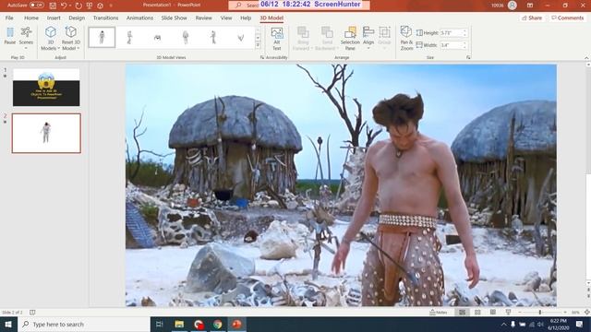Open the Size dialog launcher
Image resolution: width=591 pixels, height=332 pixels.
[x=468, y=57]
